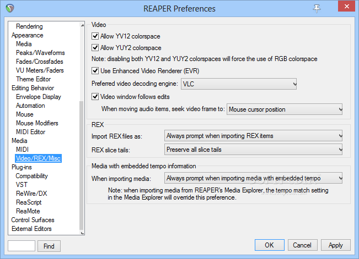Screen dimensions: 359x259
Task: Select Plug-ins category
Action: 22,167
